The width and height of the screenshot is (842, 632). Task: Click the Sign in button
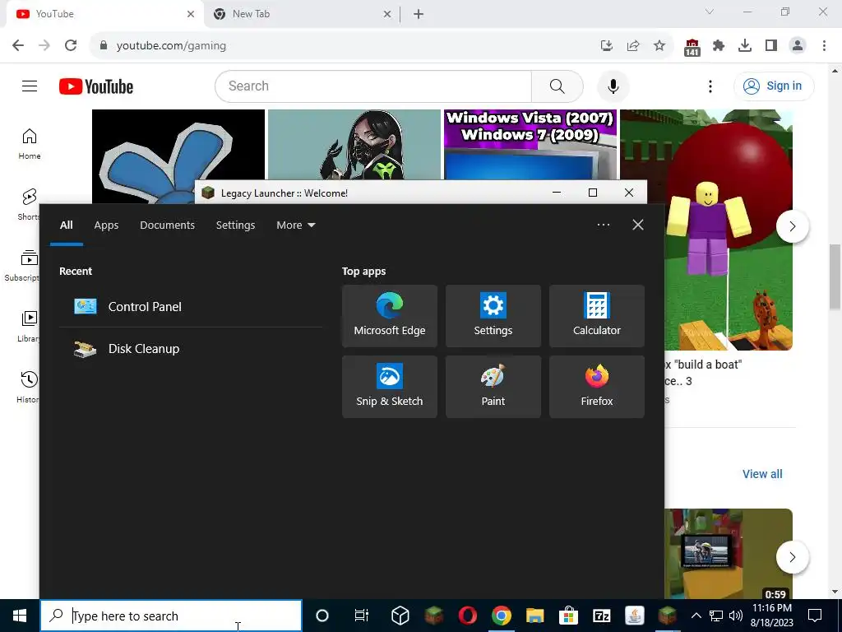click(x=774, y=86)
